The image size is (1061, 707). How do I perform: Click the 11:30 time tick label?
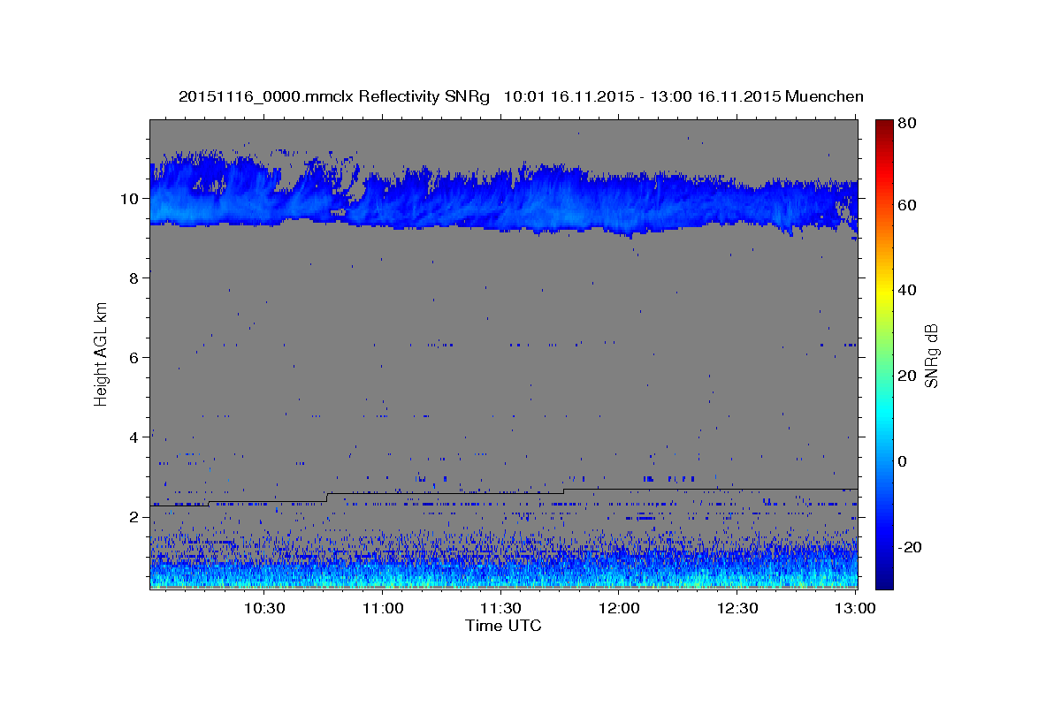500,608
